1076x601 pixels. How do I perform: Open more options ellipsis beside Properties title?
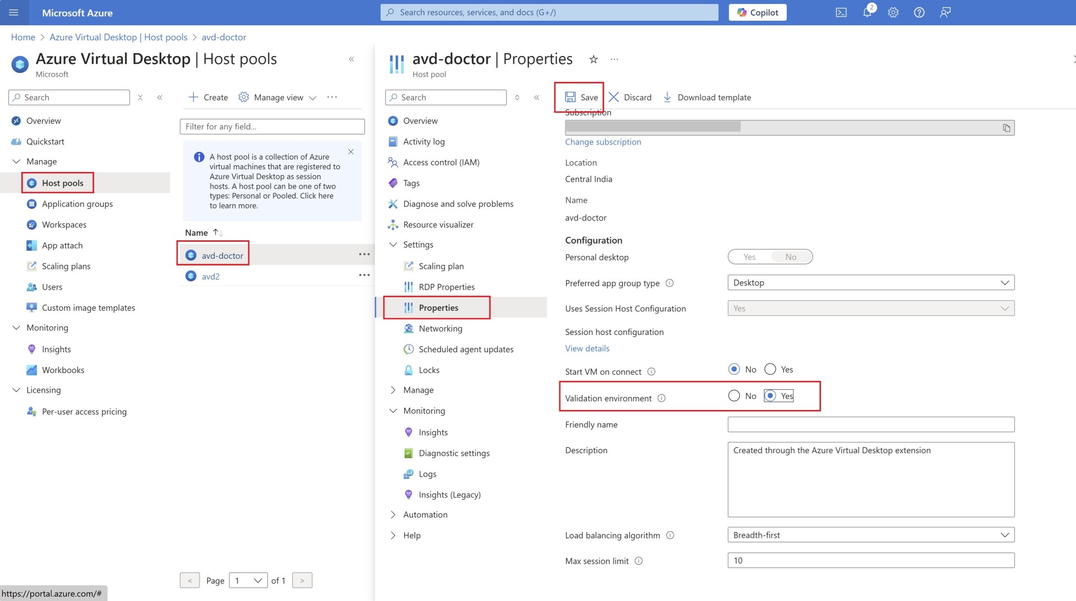pyautogui.click(x=614, y=59)
